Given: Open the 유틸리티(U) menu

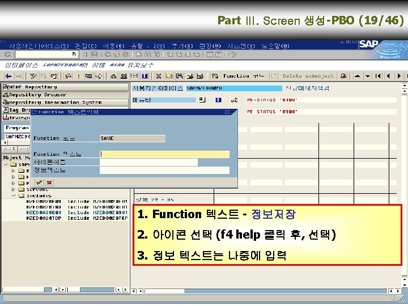Looking at the screenshot, I should click(x=148, y=46).
